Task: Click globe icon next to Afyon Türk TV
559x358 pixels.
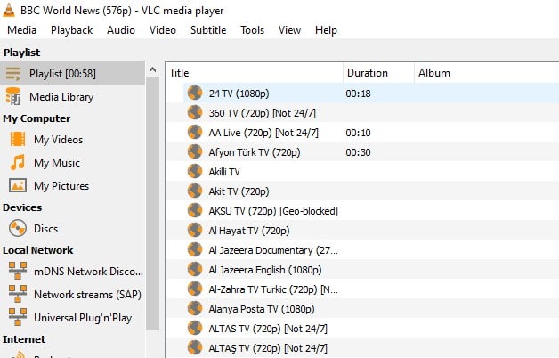Action: (195, 152)
